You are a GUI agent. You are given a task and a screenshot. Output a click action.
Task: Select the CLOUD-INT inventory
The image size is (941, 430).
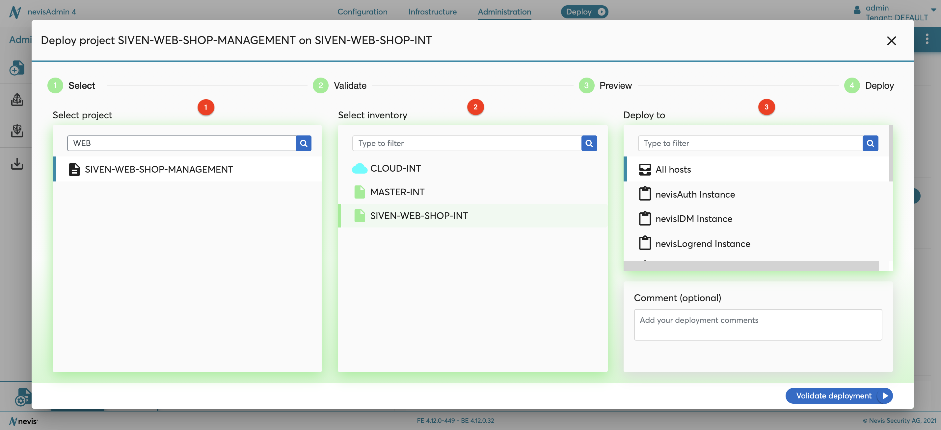tap(472, 169)
